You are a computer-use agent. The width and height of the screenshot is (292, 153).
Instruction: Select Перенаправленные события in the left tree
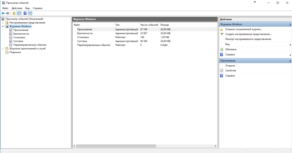30,45
